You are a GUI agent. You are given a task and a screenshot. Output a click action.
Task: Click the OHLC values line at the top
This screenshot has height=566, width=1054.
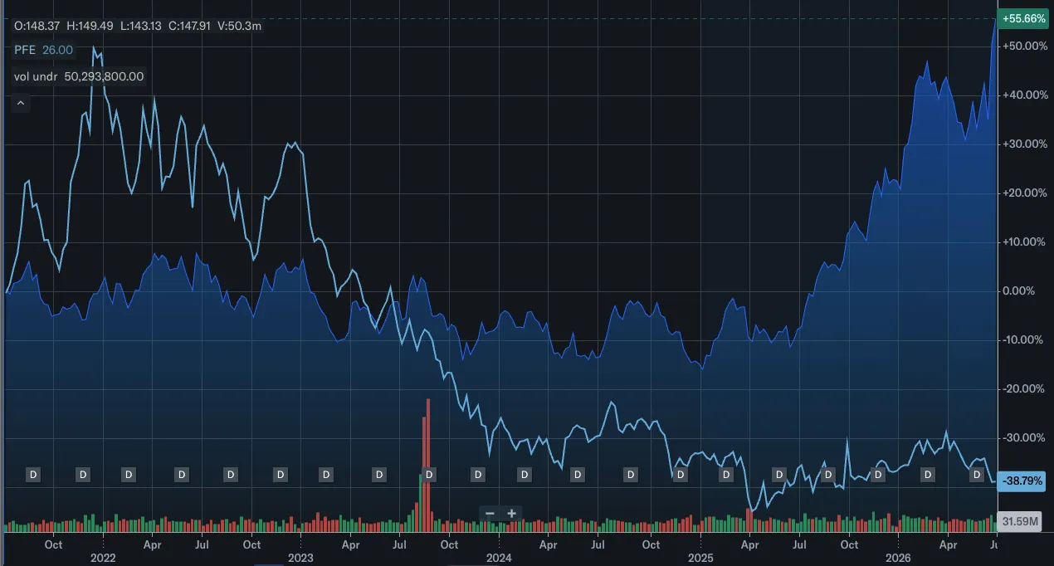[138, 26]
